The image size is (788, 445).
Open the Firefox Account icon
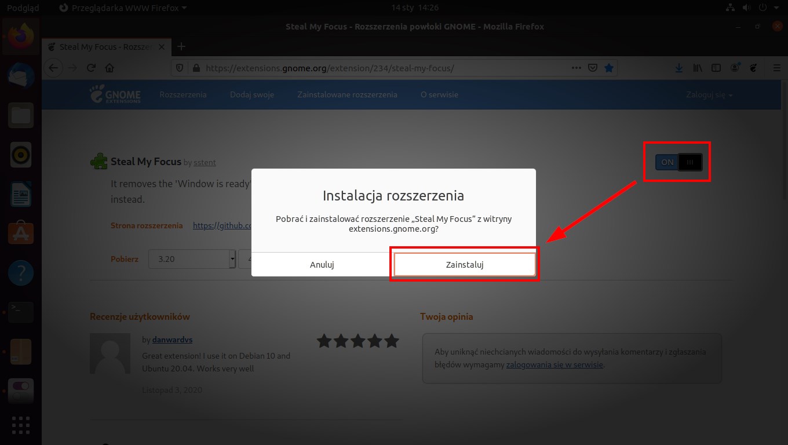(735, 68)
